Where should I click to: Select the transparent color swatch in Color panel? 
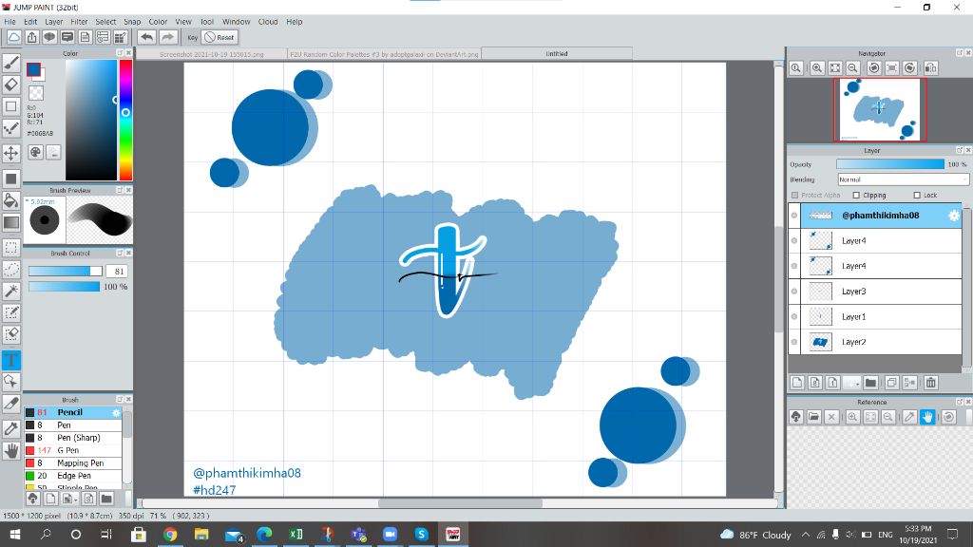point(37,93)
